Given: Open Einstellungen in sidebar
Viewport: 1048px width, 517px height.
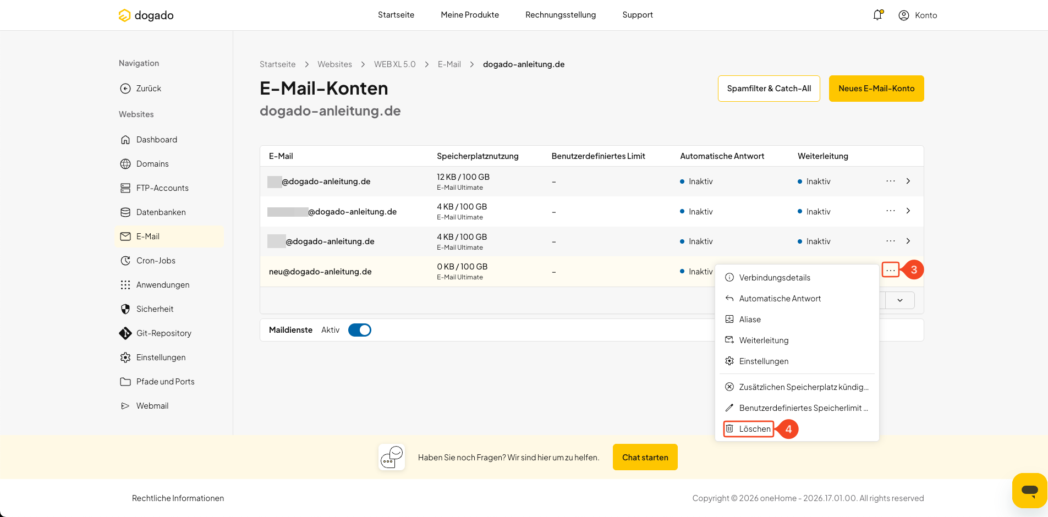Looking at the screenshot, I should coord(169,358).
